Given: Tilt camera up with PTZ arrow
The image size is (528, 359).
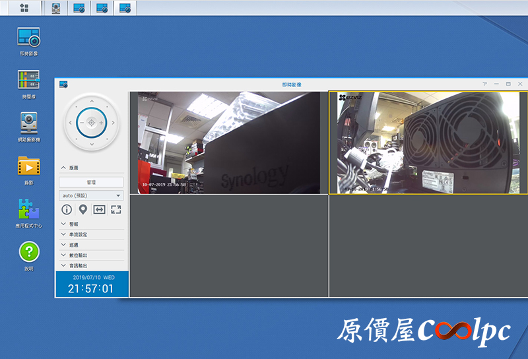Looking at the screenshot, I should 92,101.
